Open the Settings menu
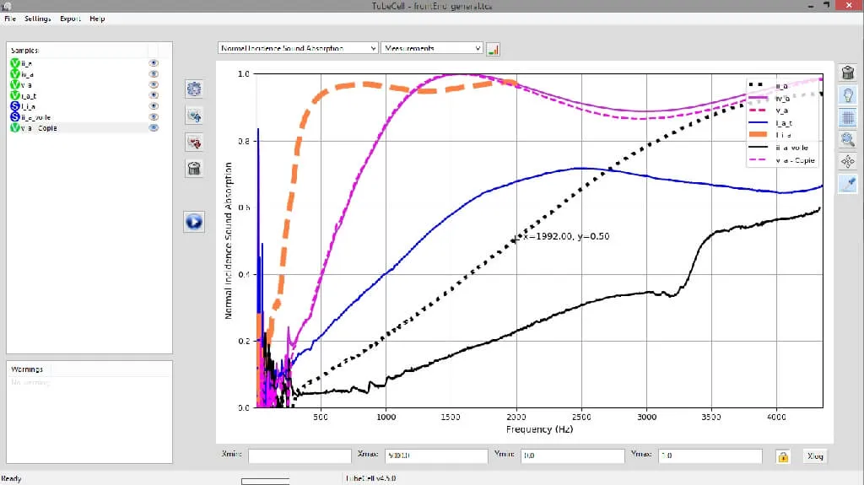 (37, 19)
